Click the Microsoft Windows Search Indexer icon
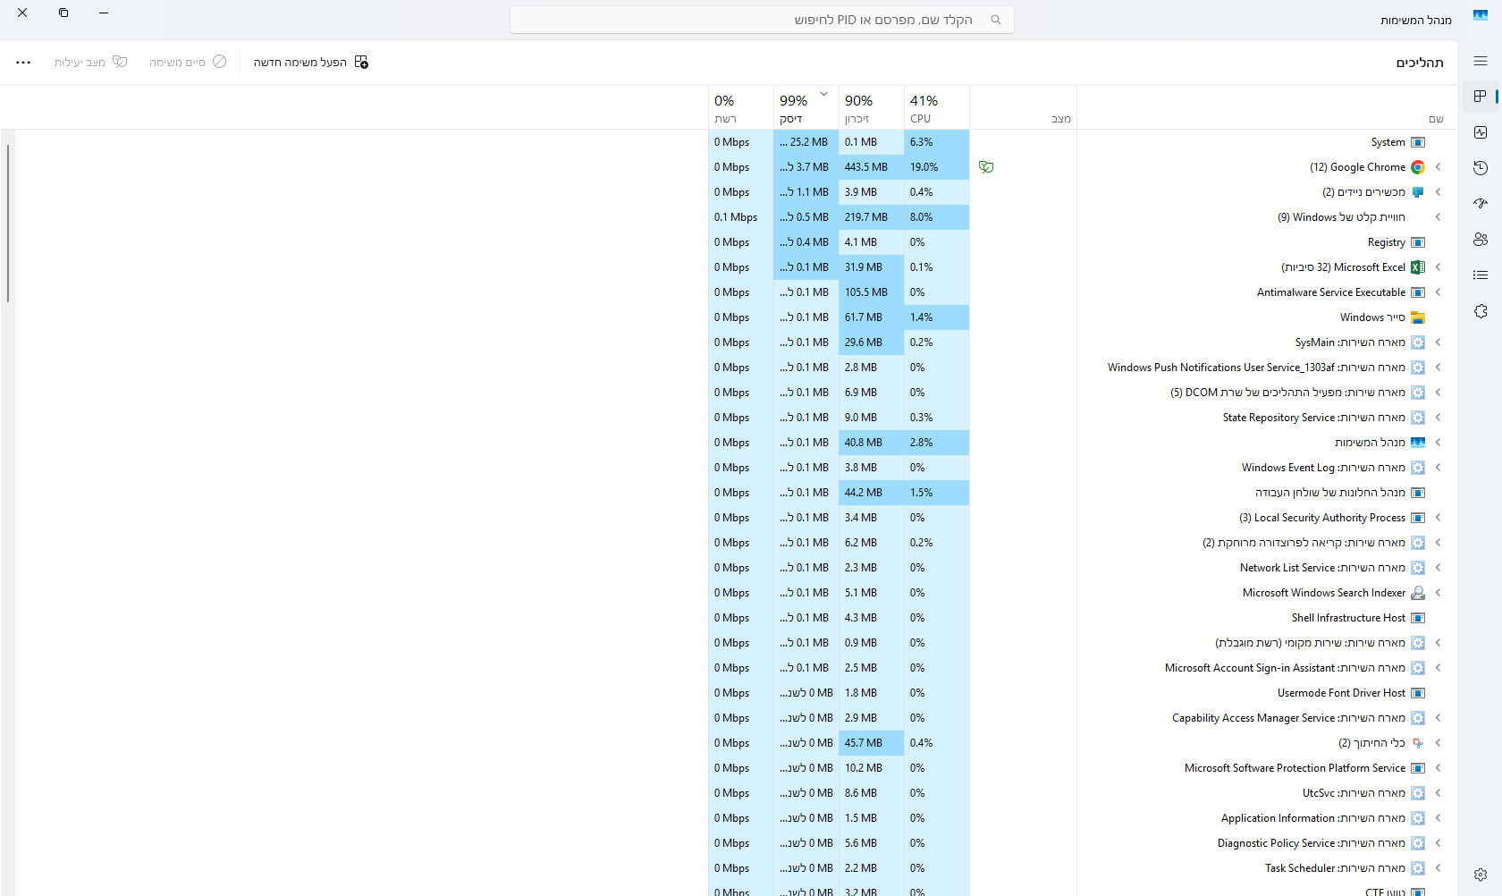1502x896 pixels. (1418, 593)
